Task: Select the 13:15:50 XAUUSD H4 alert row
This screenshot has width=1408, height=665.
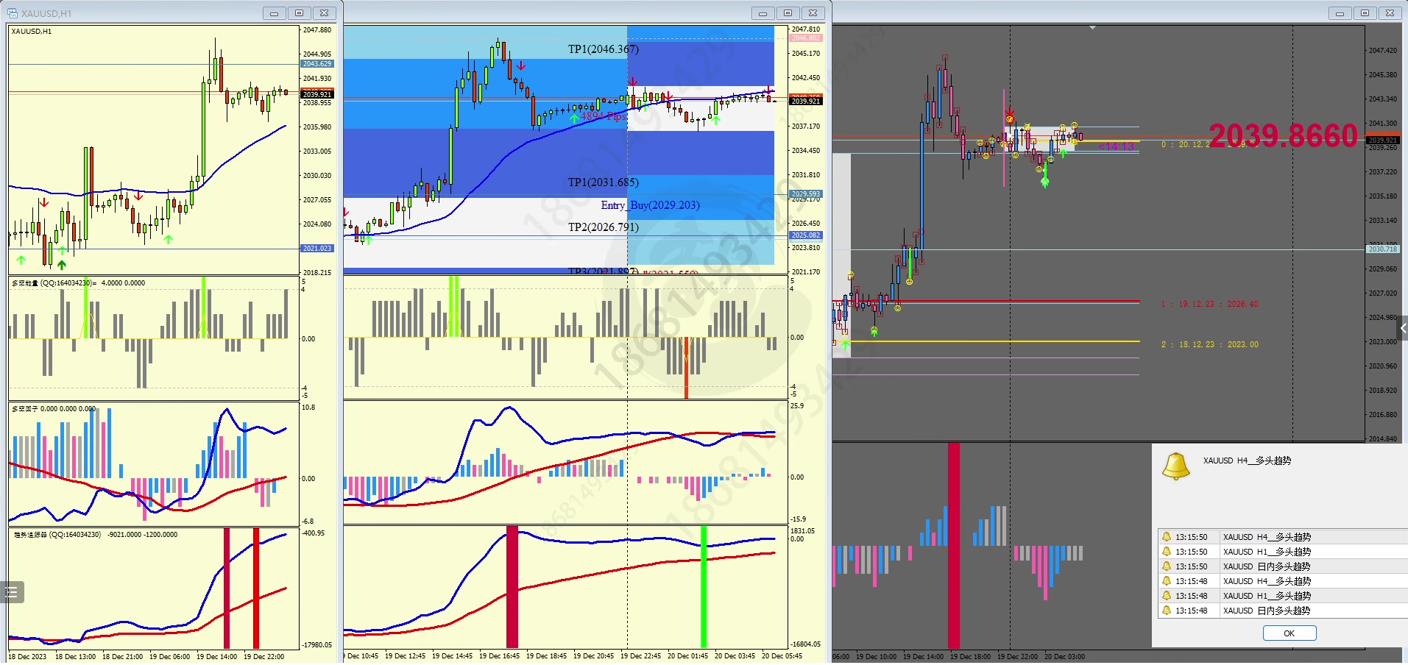Action: coord(1282,537)
